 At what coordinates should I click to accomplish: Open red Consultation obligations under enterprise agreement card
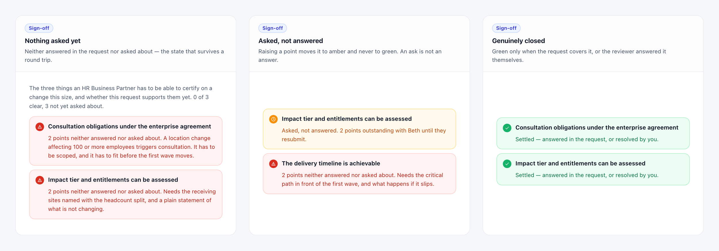pyautogui.click(x=126, y=141)
